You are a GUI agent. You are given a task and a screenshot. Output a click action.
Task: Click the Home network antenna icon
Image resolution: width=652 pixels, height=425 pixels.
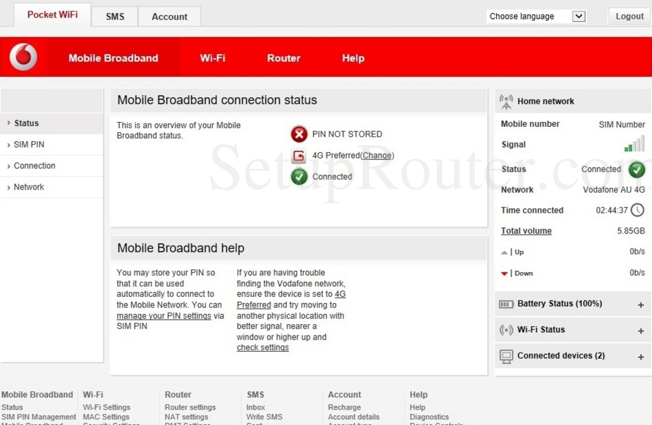pyautogui.click(x=507, y=101)
